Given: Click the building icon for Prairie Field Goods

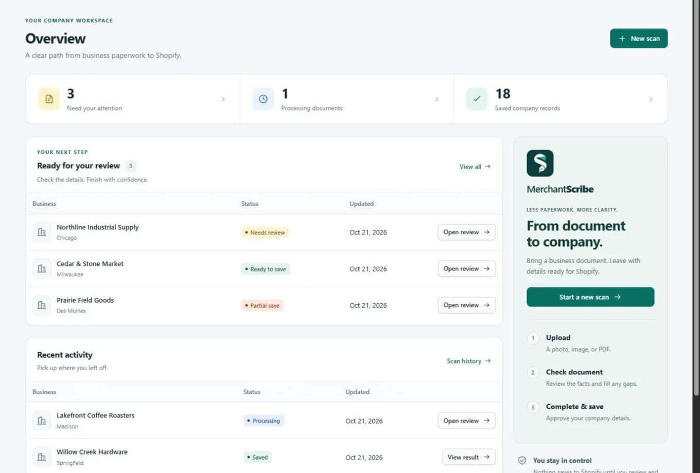Looking at the screenshot, I should (x=42, y=305).
